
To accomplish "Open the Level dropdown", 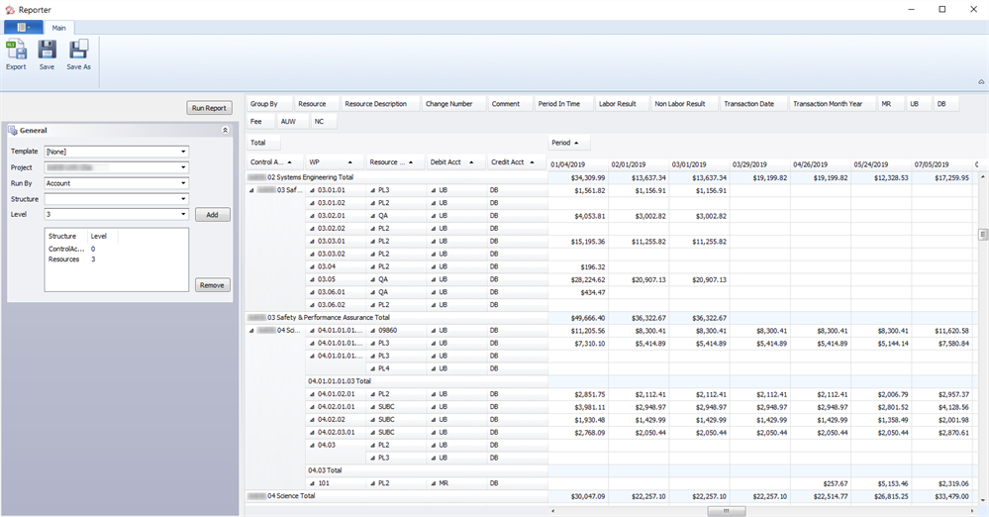I will (184, 214).
